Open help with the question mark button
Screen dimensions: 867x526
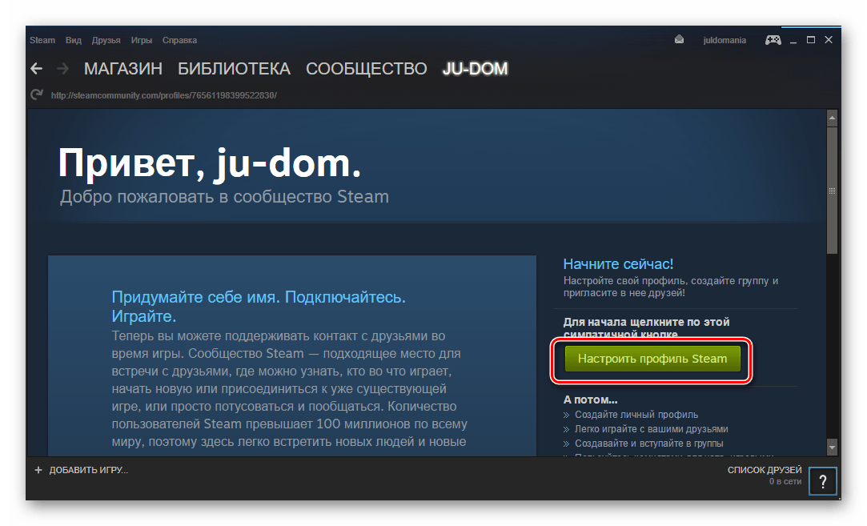pyautogui.click(x=823, y=481)
